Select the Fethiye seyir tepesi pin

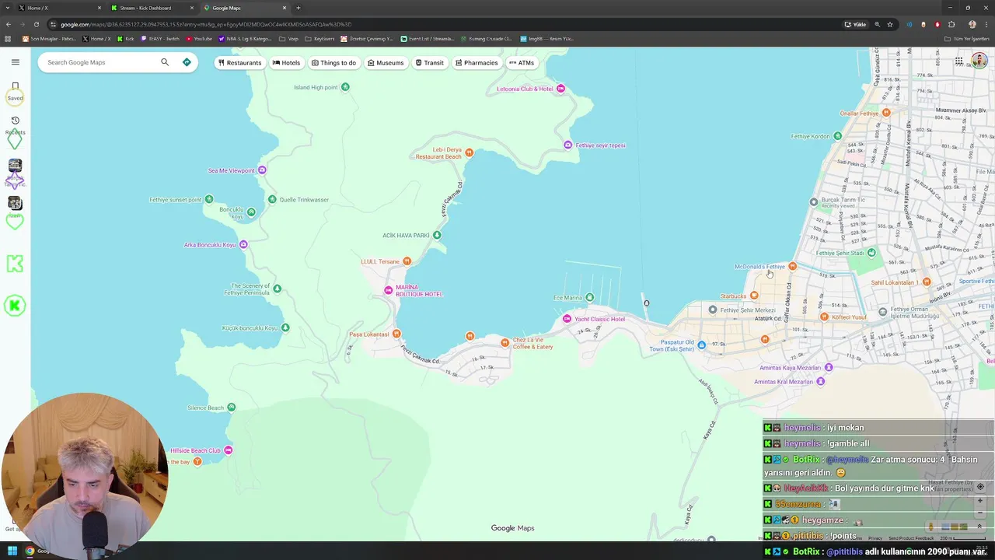[x=568, y=145]
